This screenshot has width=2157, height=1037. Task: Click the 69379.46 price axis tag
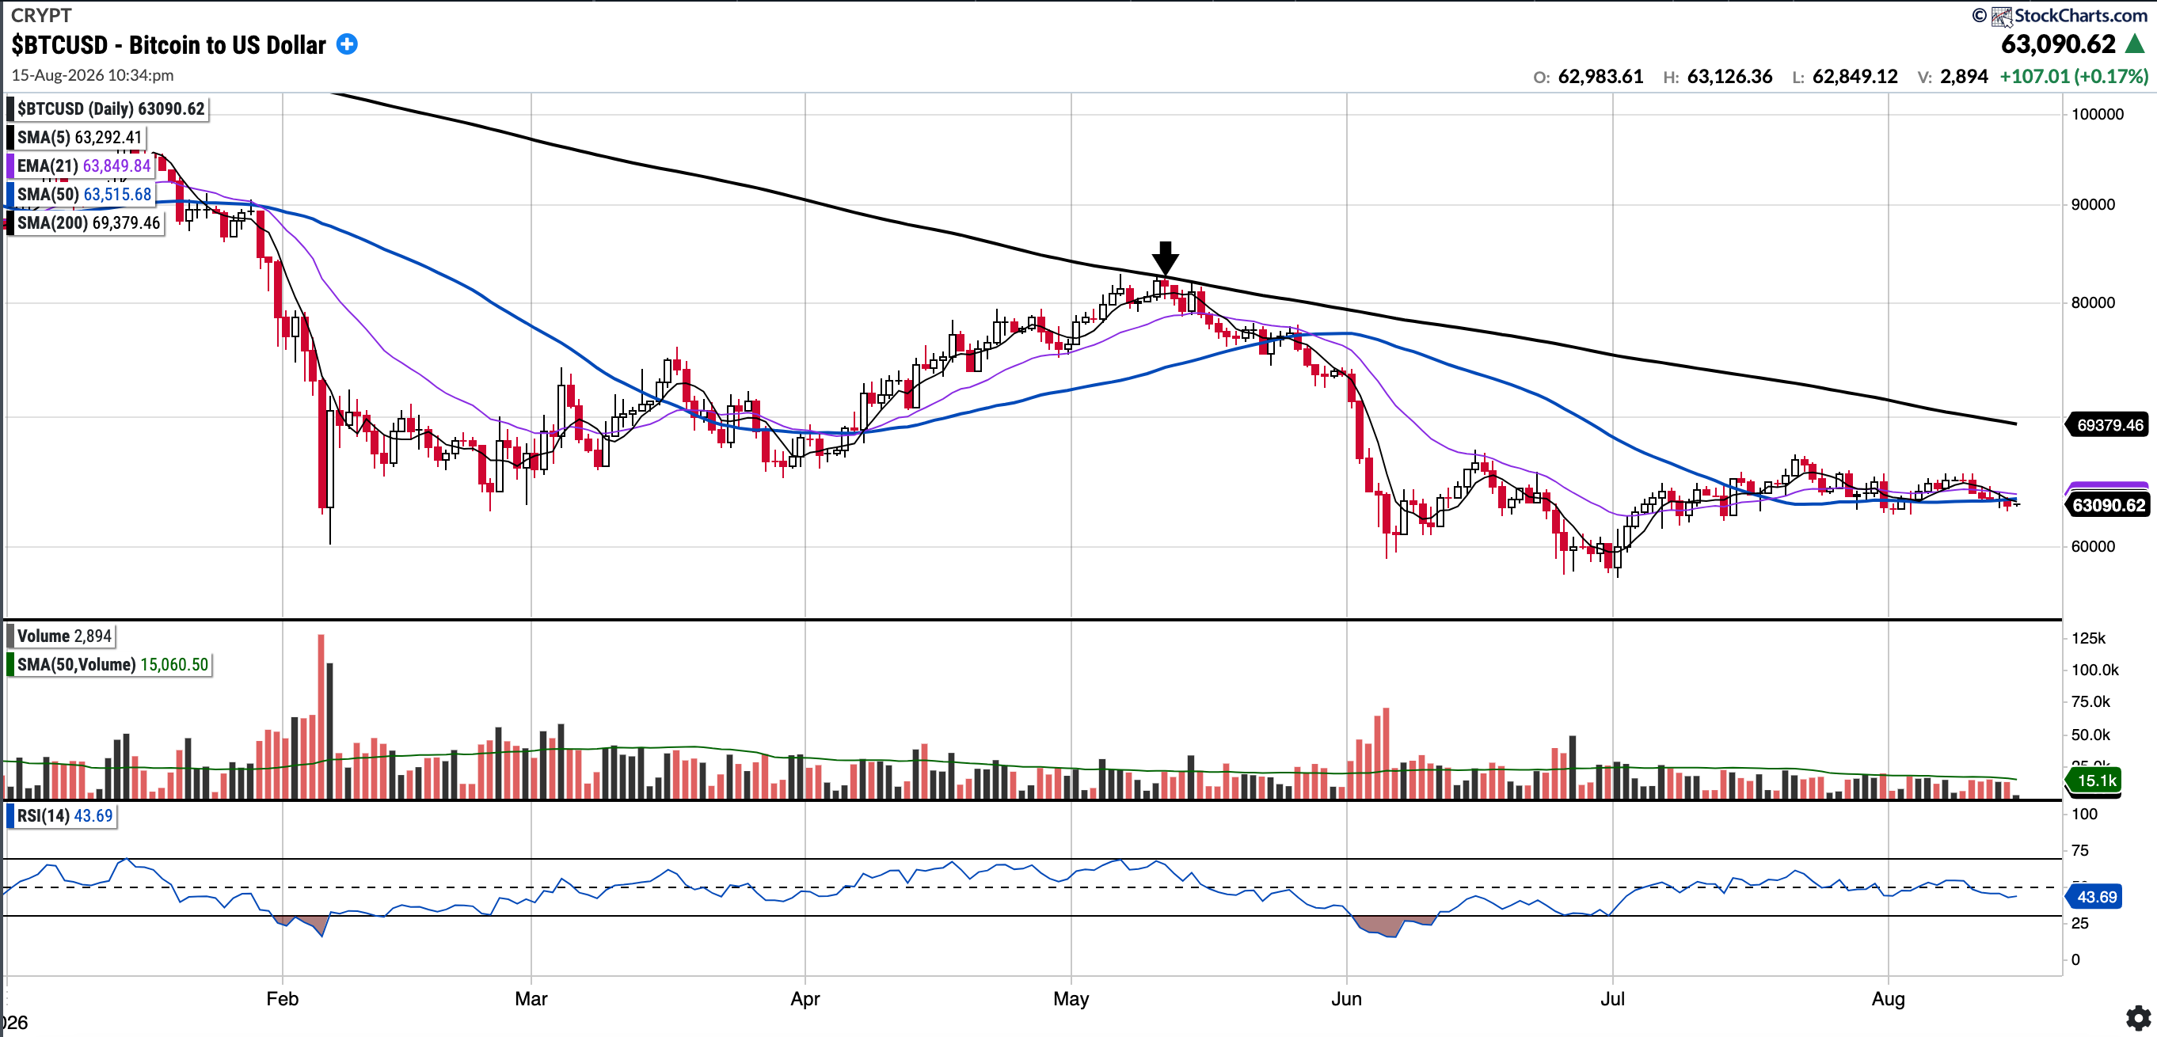[2109, 425]
